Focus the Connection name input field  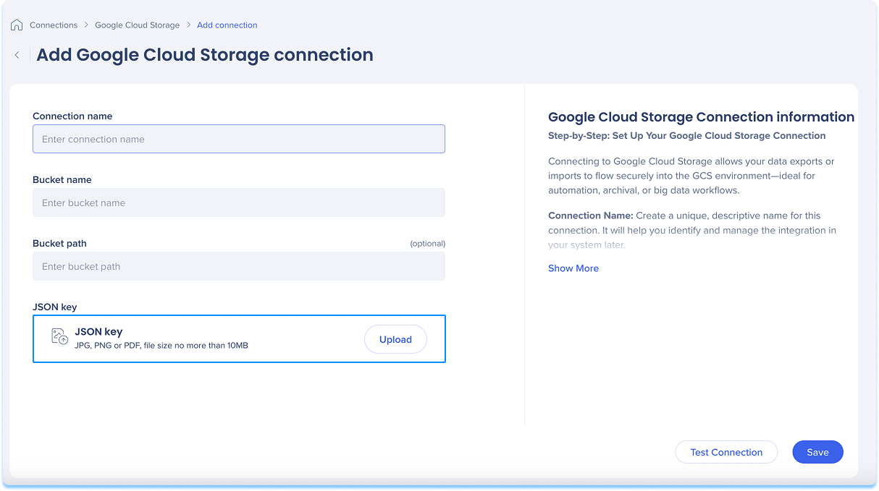pos(239,139)
